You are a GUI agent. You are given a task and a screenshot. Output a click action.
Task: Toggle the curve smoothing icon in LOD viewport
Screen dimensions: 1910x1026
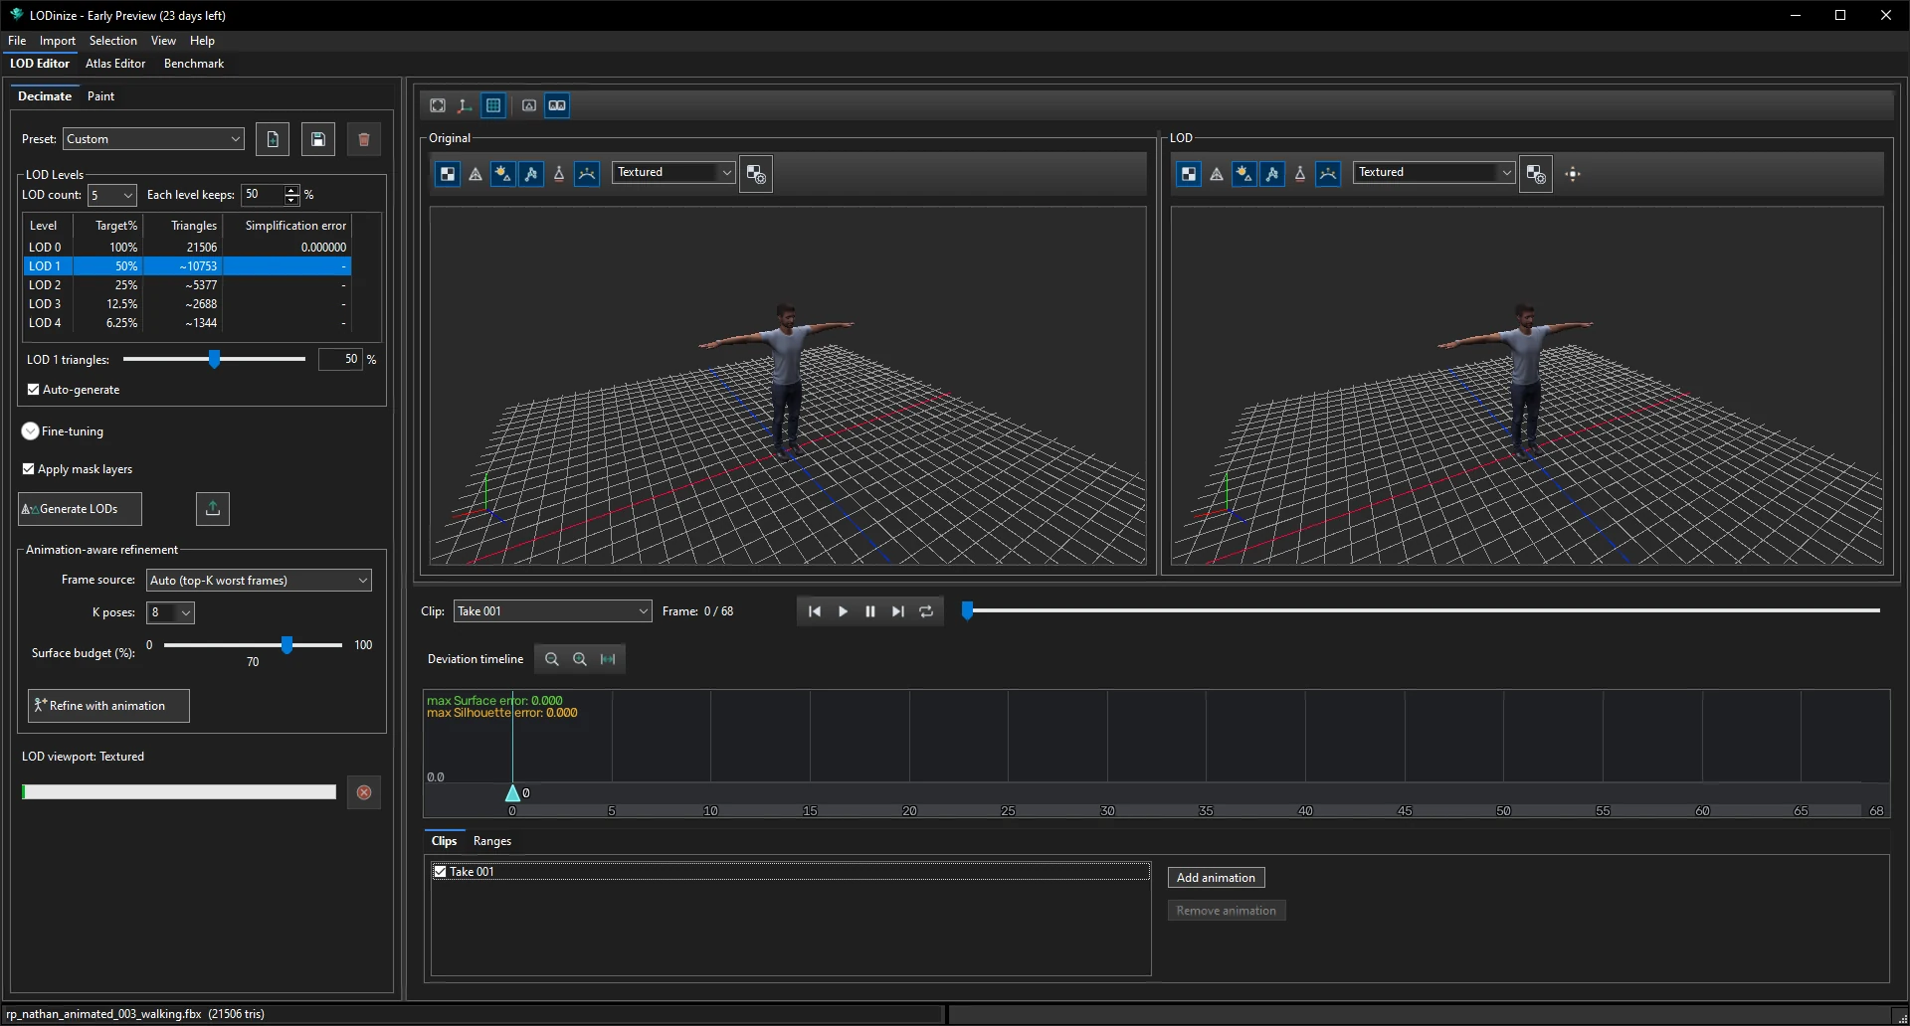(x=1328, y=174)
